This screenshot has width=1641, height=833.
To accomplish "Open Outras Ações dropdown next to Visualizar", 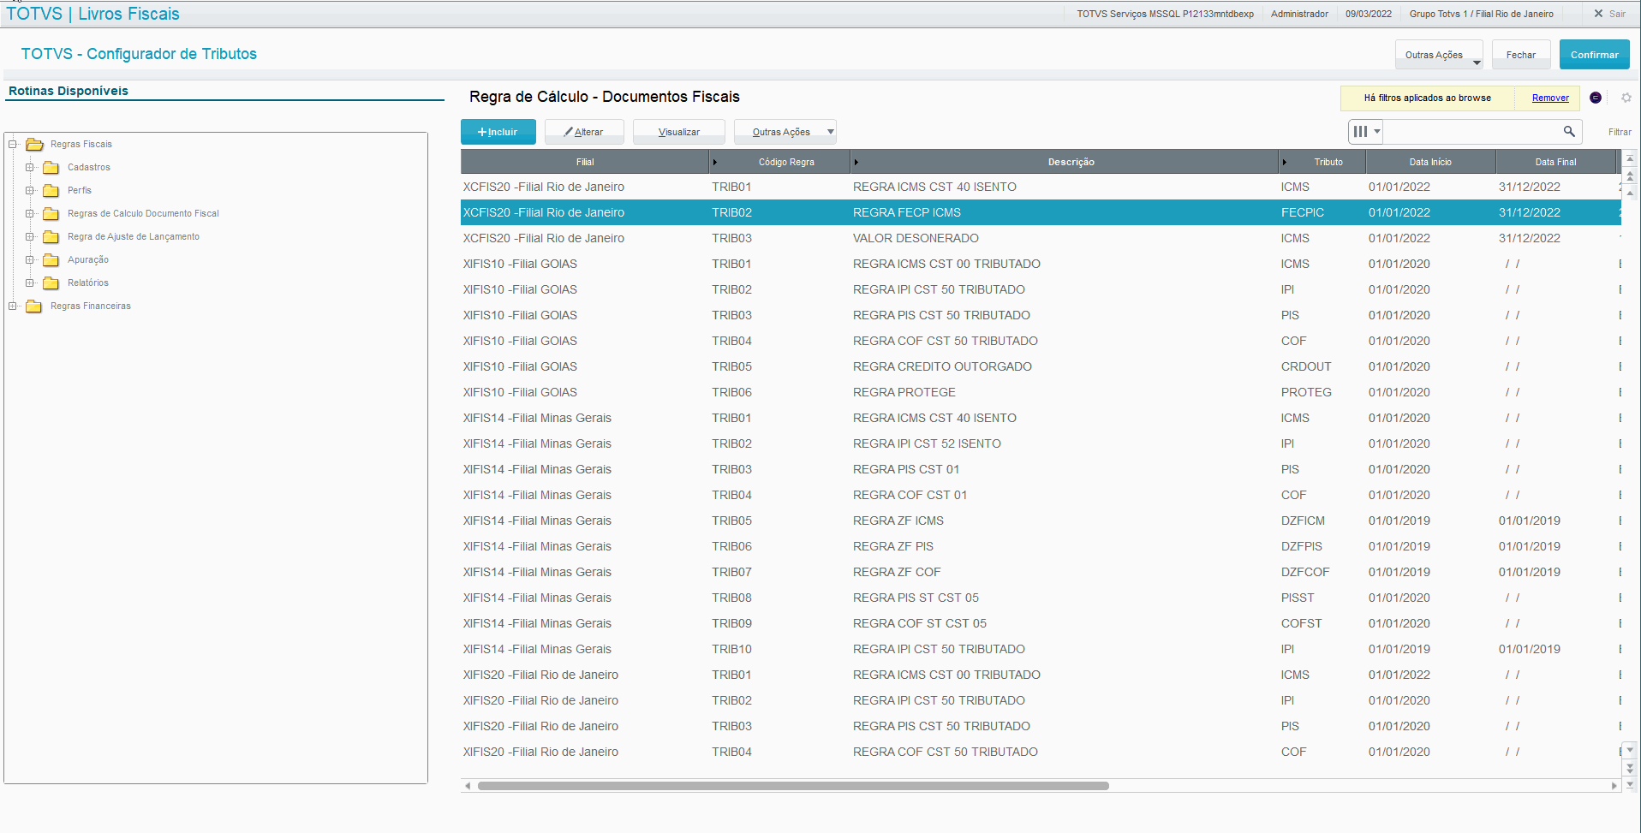I will [785, 132].
